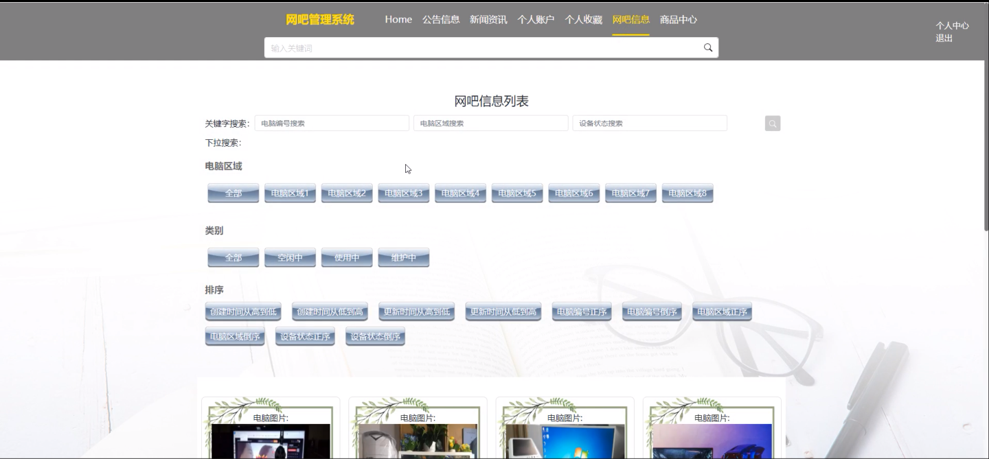Viewport: 989px width, 459px height.
Task: Click the 电脑编号搜索 input field
Action: click(332, 123)
